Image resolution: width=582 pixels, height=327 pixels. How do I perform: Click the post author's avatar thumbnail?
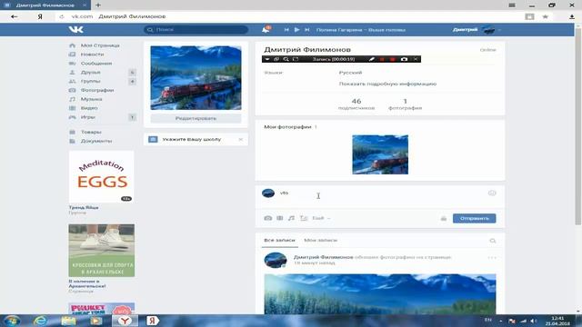[x=276, y=260]
